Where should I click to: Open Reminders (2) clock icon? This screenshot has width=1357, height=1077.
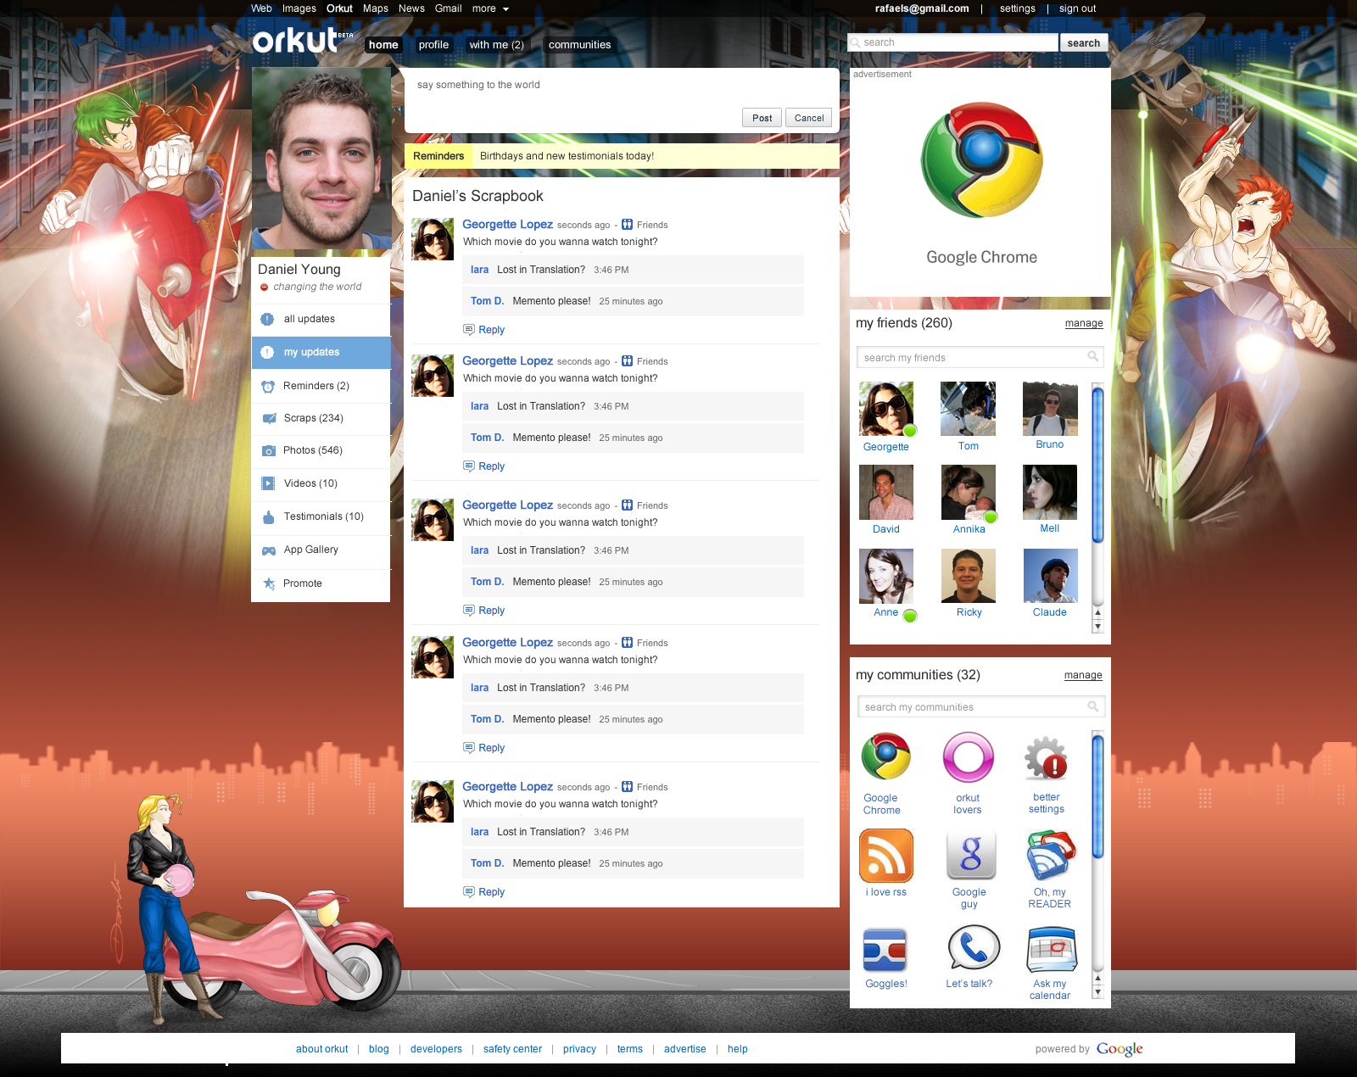click(x=268, y=387)
